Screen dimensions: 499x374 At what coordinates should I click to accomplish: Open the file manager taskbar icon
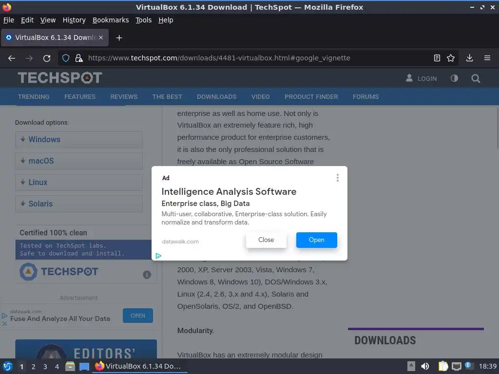70,366
